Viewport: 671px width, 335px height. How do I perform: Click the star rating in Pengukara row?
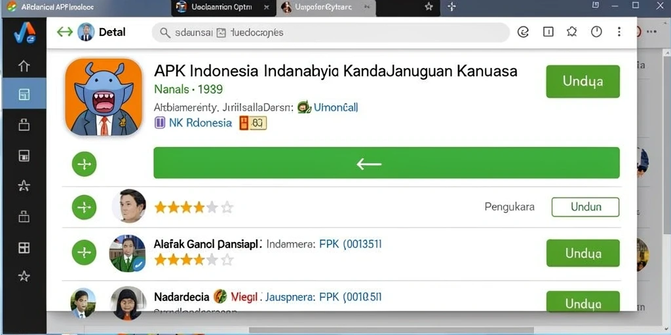tap(194, 207)
